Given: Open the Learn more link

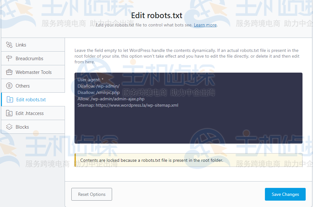Looking at the screenshot, I should click(x=205, y=25).
